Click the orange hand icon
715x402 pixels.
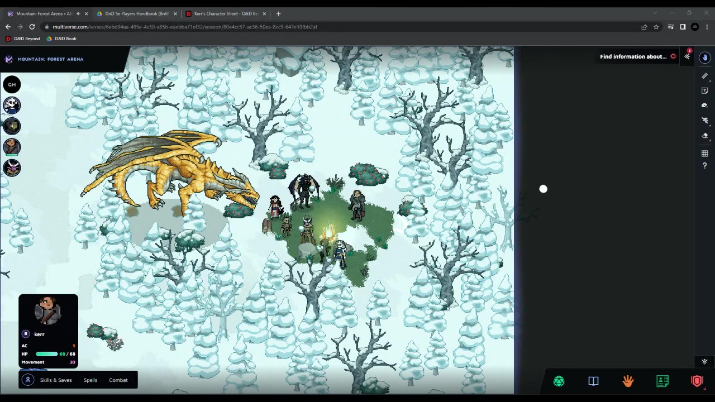tap(628, 381)
